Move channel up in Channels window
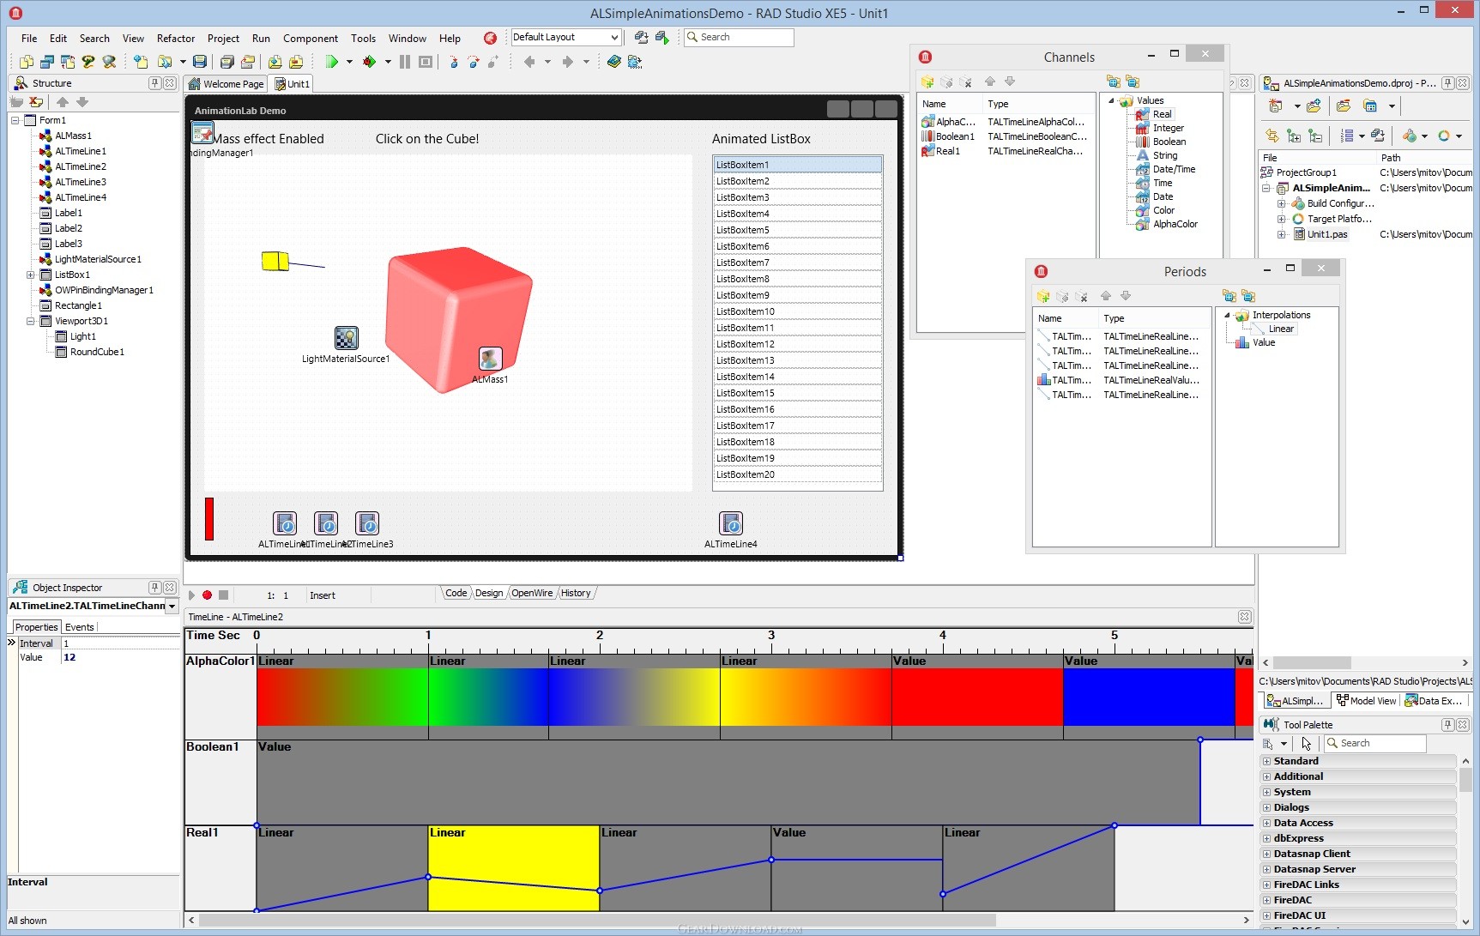 [990, 82]
